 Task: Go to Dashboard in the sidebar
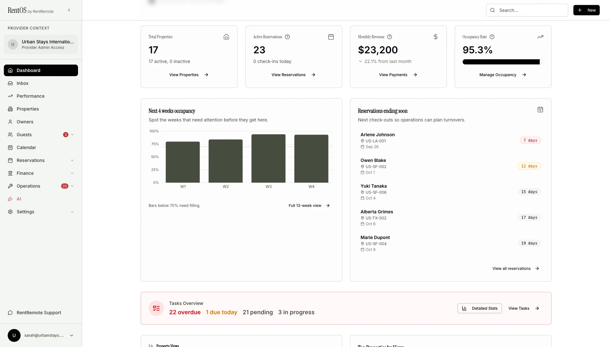(41, 70)
